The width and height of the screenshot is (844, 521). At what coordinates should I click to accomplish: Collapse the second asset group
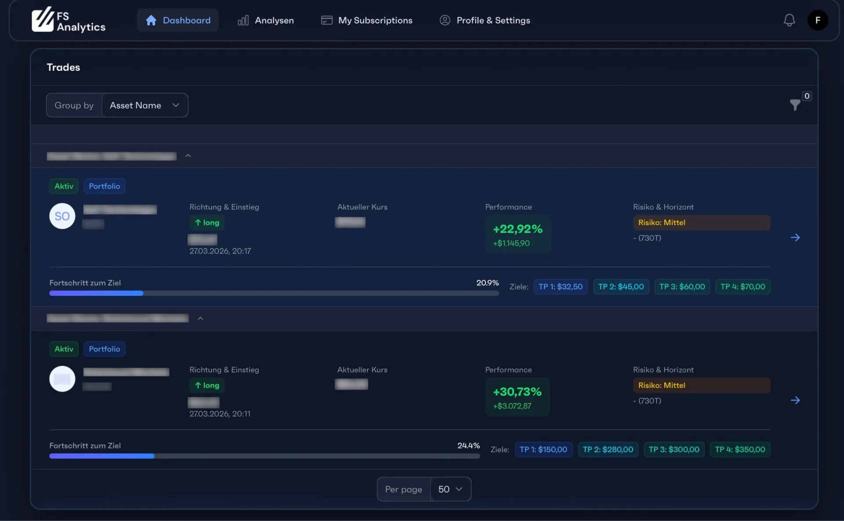pos(200,318)
